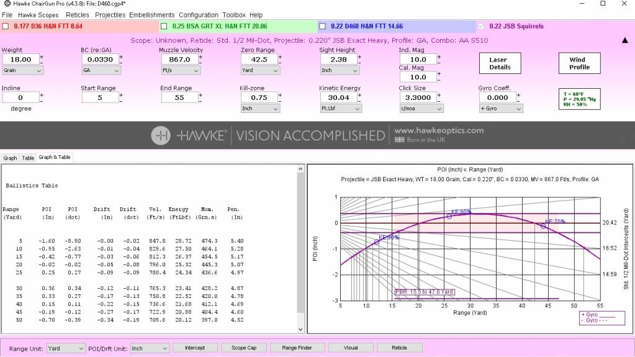Increase Sight Height with its plus stepper
635x357 pixels.
[x=359, y=56]
